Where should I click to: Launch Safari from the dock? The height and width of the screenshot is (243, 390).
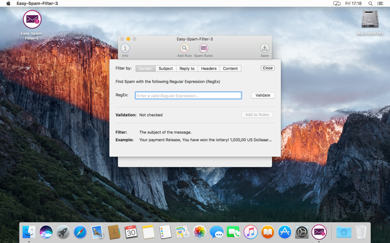[x=80, y=232]
